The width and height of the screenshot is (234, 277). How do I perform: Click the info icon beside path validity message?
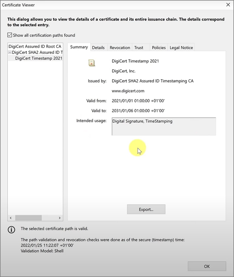[12, 230]
